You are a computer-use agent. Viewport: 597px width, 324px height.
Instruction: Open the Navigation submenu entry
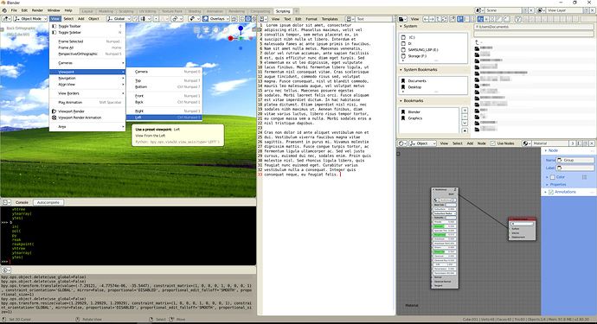[x=87, y=78]
